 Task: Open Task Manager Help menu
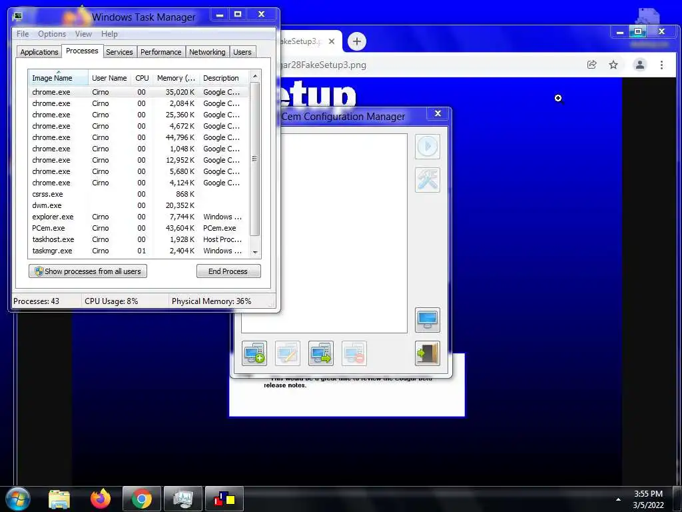pos(109,34)
